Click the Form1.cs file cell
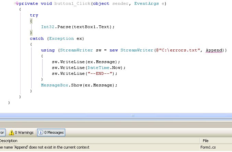This screenshot has width=232, height=152. (208, 147)
